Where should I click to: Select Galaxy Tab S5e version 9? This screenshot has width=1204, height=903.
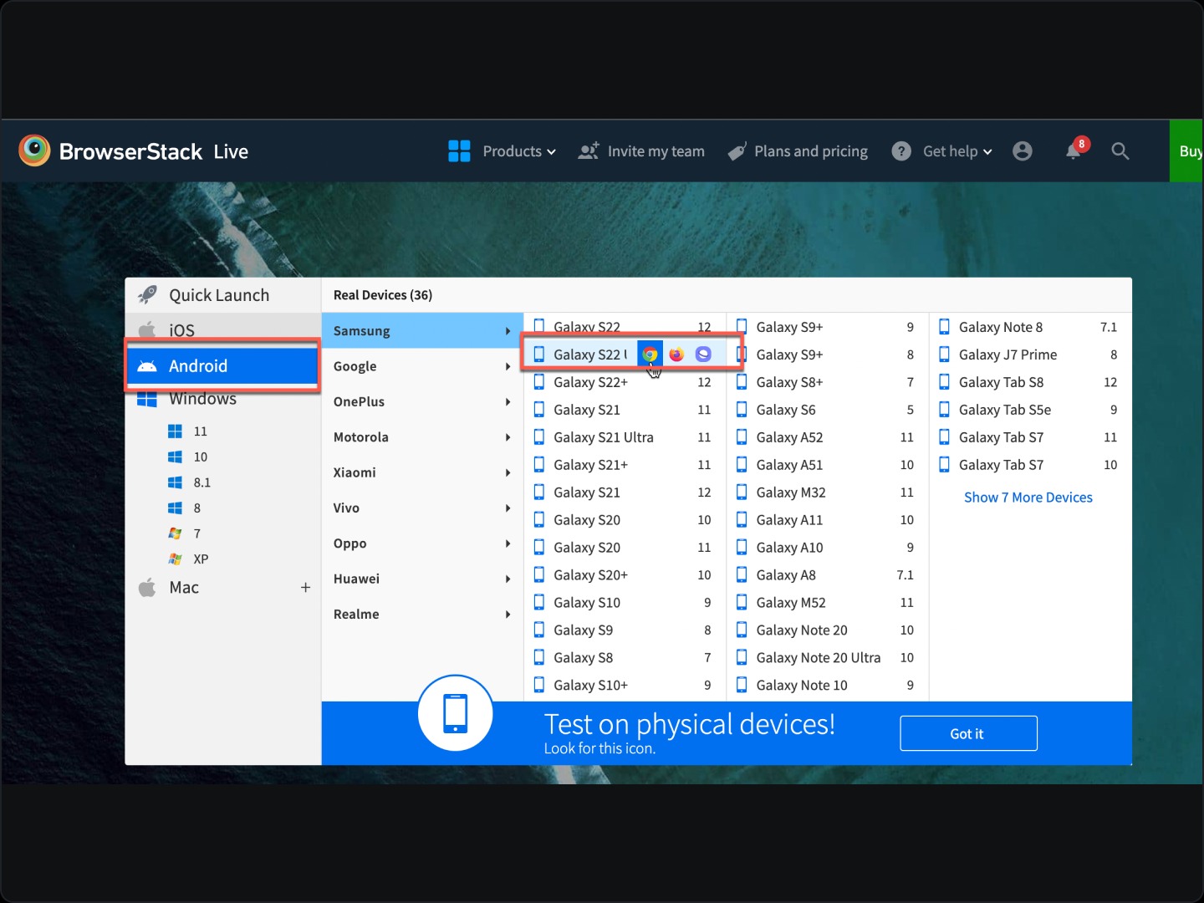click(x=1028, y=410)
